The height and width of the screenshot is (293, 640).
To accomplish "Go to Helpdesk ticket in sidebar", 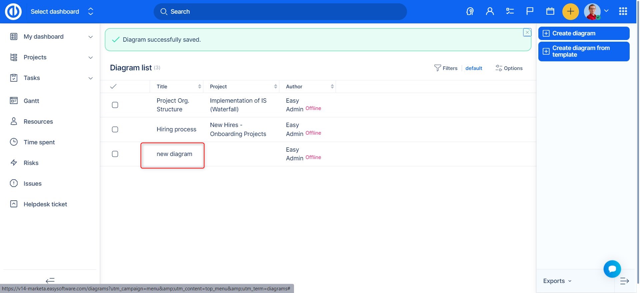I will click(x=45, y=204).
